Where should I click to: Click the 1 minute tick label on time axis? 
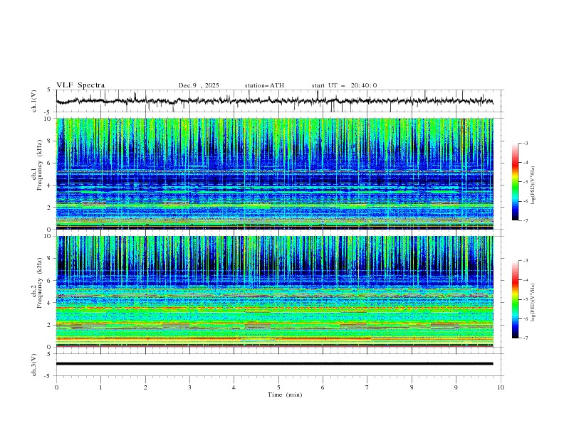[x=100, y=387]
